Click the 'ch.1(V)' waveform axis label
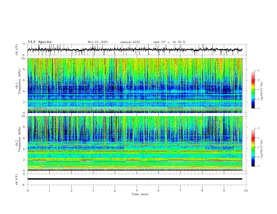 click(x=16, y=50)
